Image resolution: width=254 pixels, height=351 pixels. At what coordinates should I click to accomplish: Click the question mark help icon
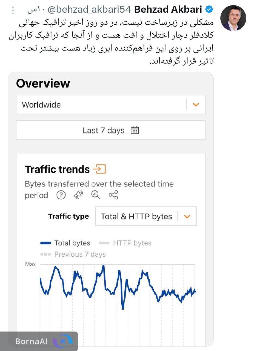61,195
